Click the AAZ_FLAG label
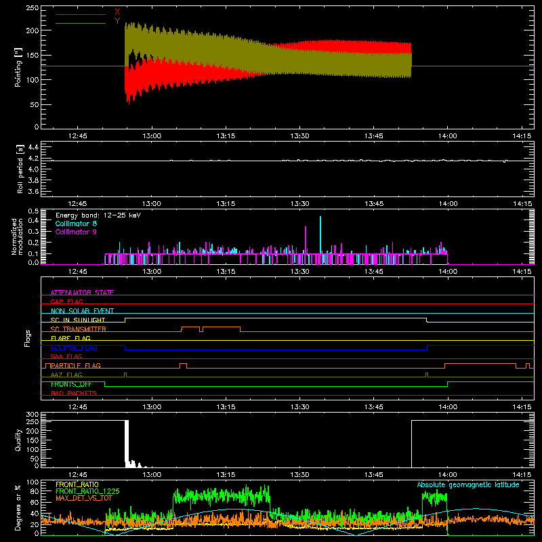Viewport: 542px width, 542px height. (x=66, y=375)
